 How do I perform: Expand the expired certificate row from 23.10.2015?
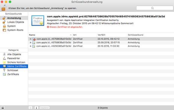tap(31, 39)
